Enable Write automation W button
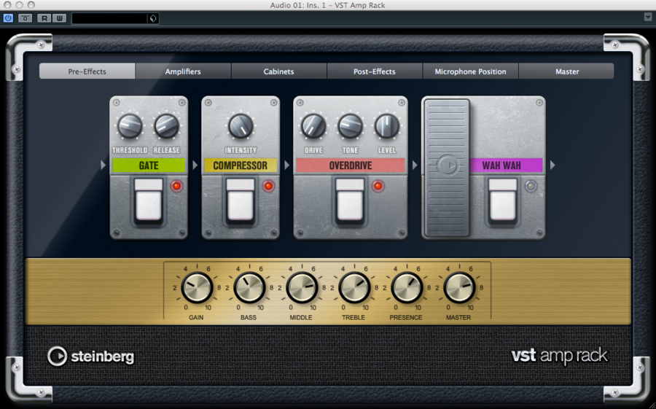Viewport: 656px width, 409px height. (60, 18)
